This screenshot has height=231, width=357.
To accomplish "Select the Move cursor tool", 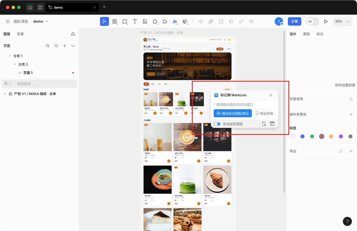I will tap(104, 21).
